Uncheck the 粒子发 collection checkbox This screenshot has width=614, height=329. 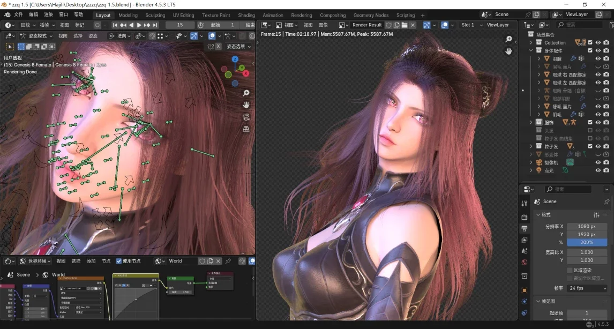590,146
